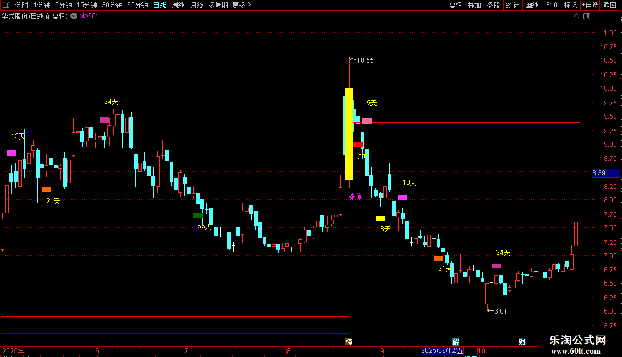Add stock via +自选 button
The height and width of the screenshot is (357, 622).
pos(590,5)
